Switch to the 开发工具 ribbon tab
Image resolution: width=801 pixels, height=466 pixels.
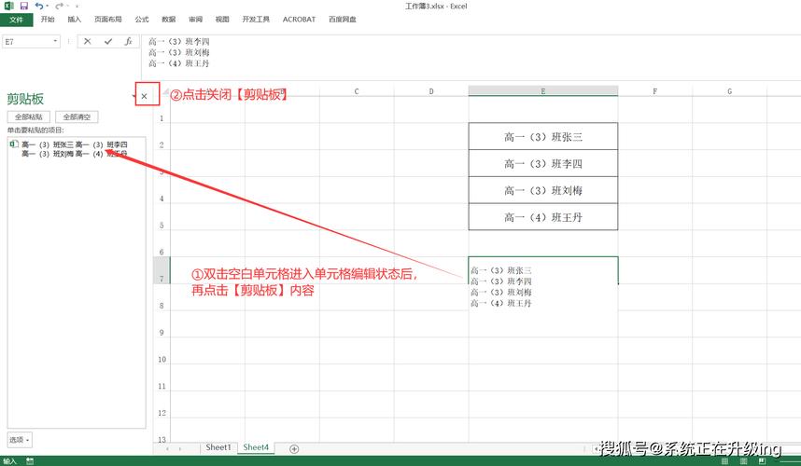point(256,20)
